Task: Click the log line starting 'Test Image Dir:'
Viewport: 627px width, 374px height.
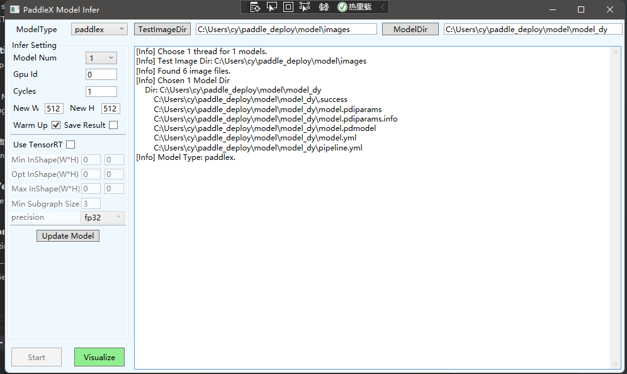Action: 251,61
